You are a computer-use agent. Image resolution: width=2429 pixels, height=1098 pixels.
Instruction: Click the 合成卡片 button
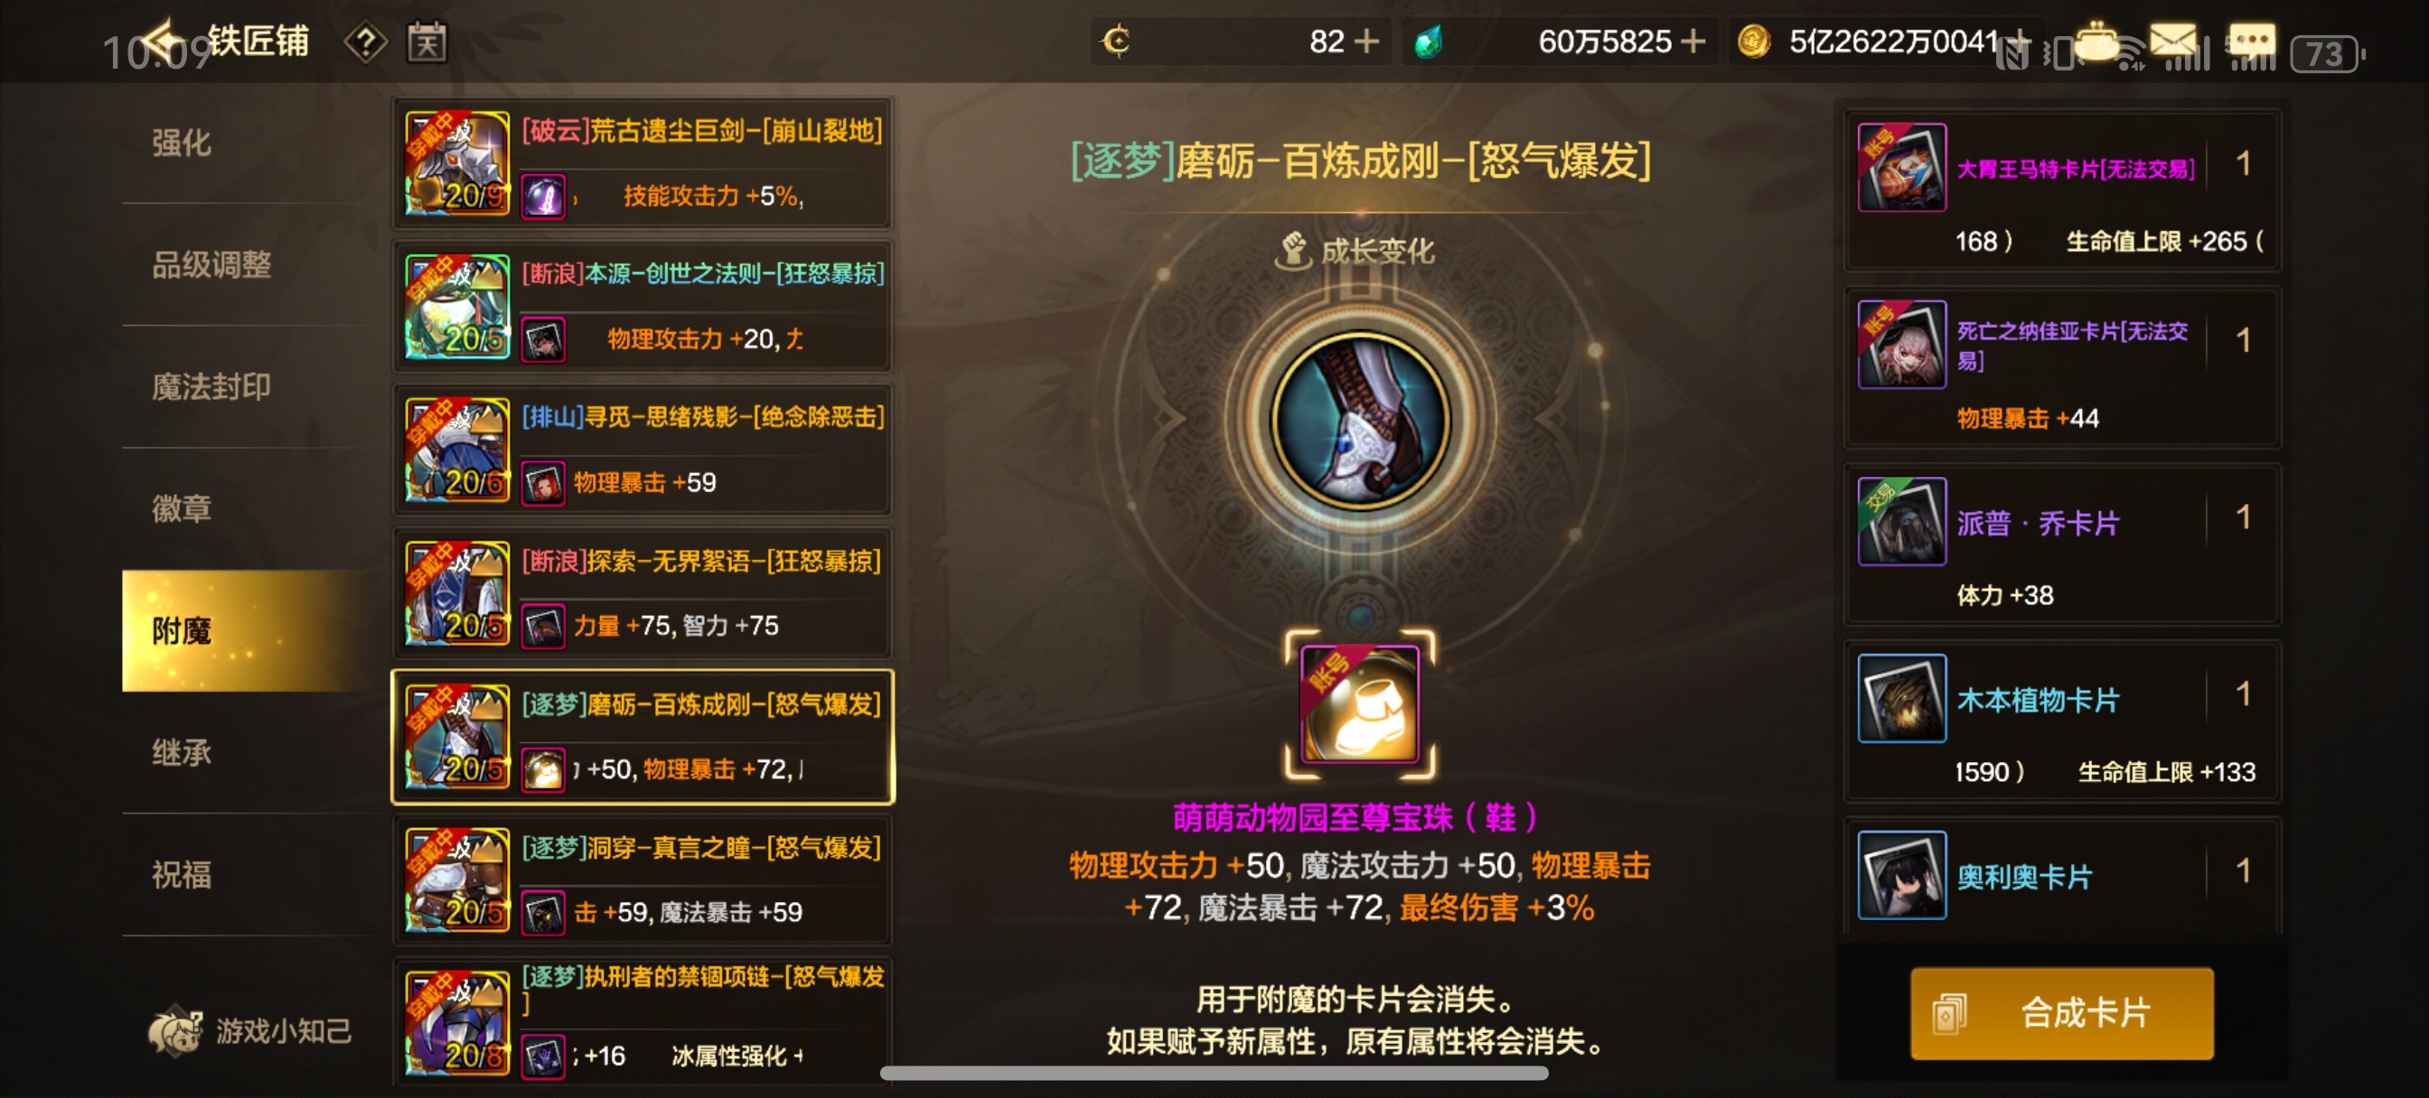tap(2061, 1013)
